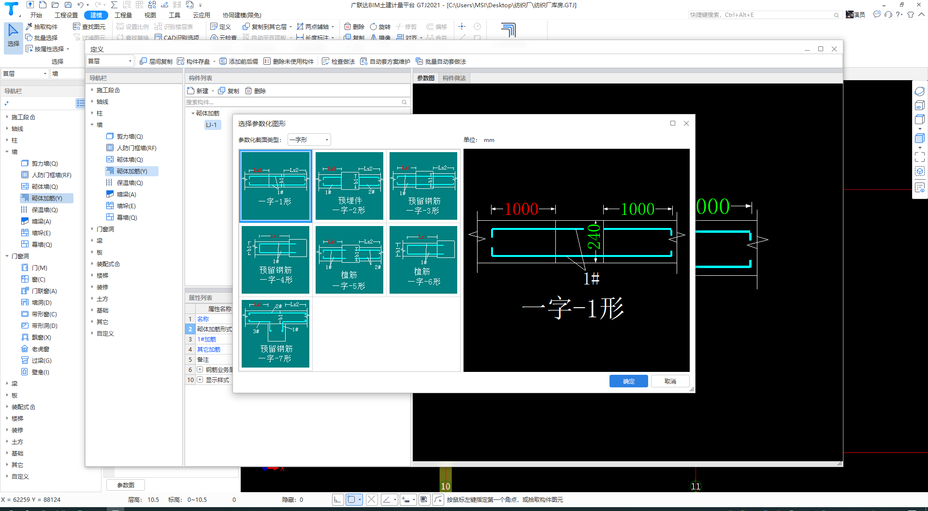The width and height of the screenshot is (928, 511).
Task: Click the cross snap icon in status bar
Action: point(372,499)
